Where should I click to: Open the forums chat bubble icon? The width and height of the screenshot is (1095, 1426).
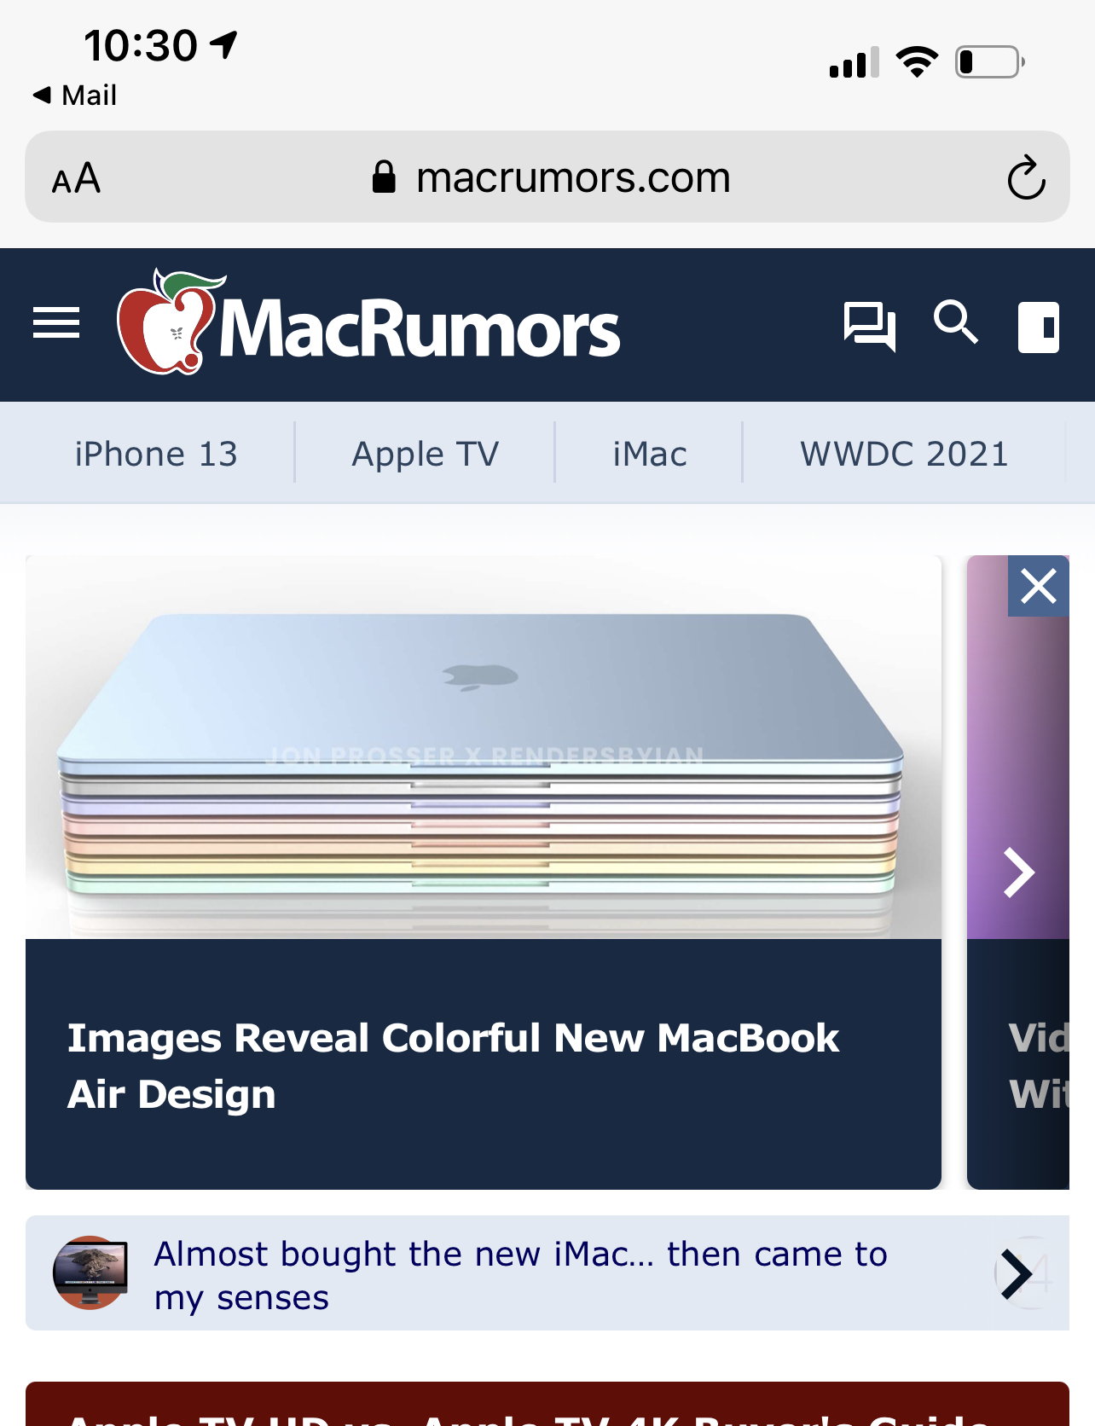pyautogui.click(x=869, y=326)
